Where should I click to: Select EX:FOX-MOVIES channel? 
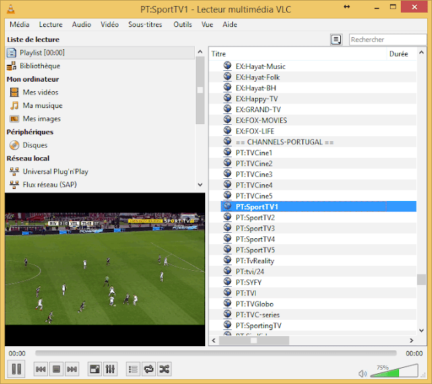[313, 120]
